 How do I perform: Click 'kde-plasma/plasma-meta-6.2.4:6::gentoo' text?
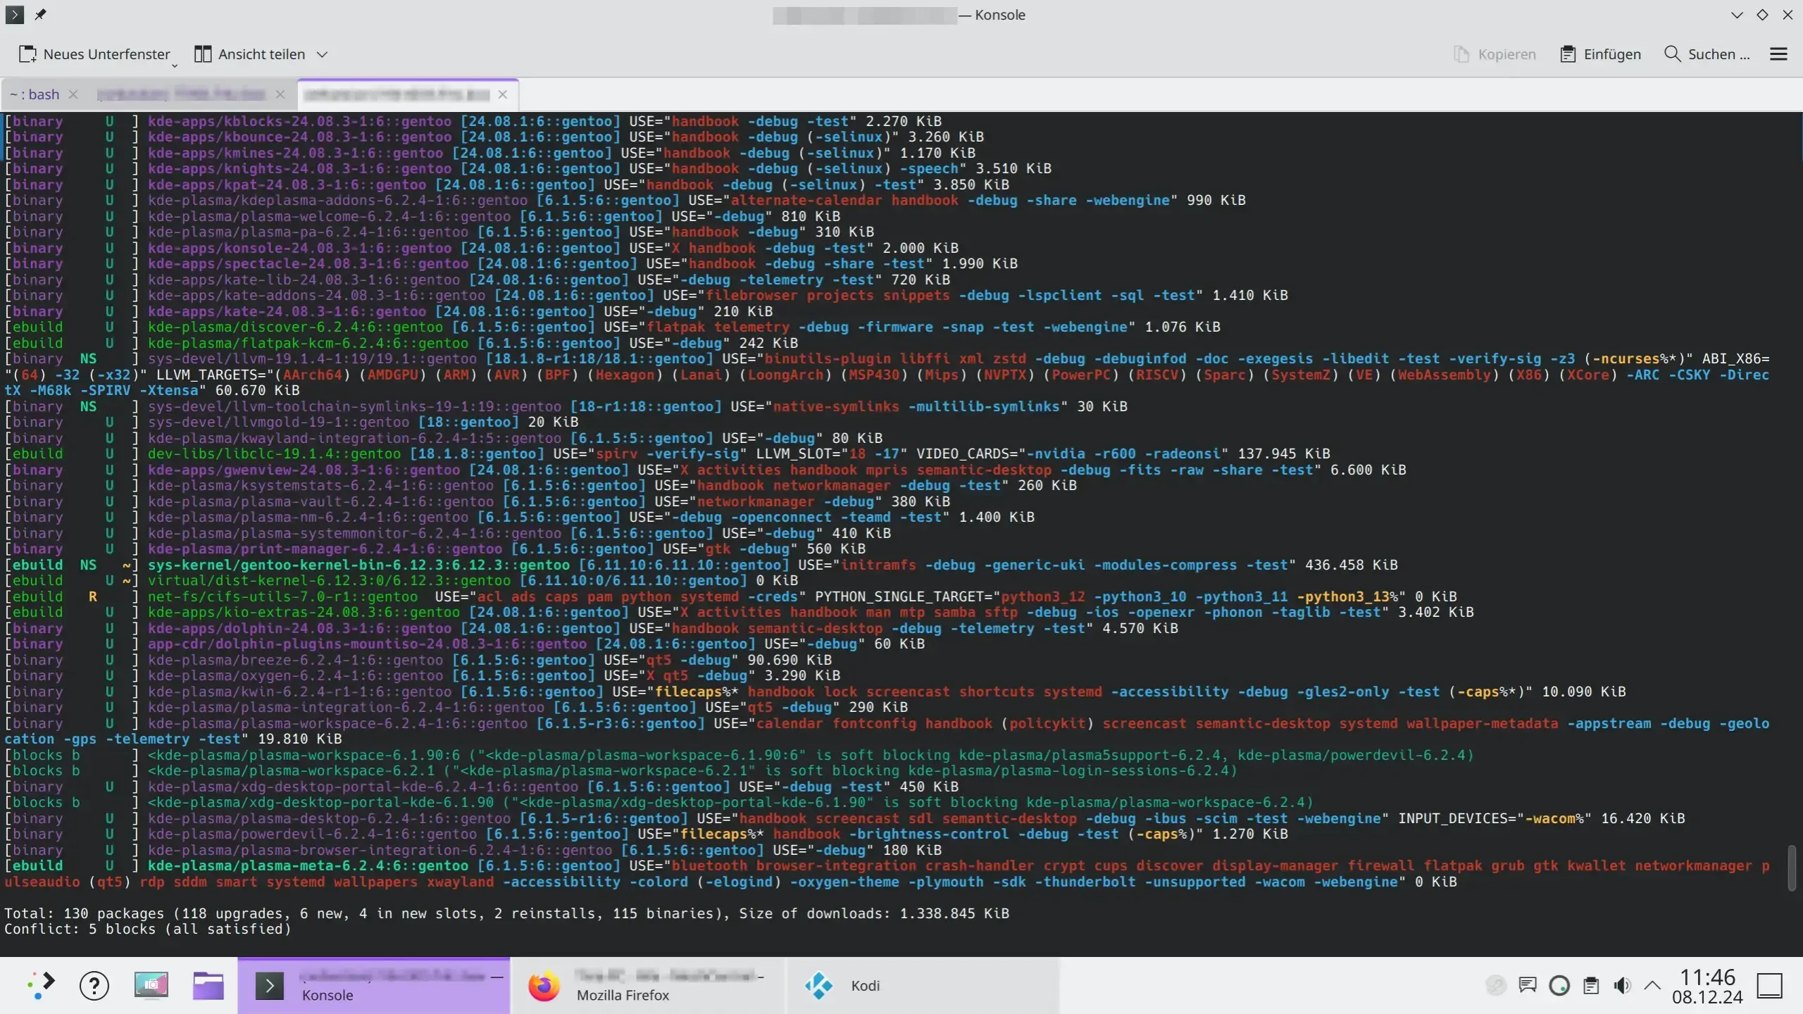click(308, 865)
